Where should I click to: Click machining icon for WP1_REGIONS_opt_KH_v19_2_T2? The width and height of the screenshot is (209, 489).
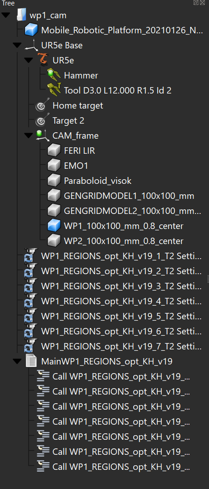(x=31, y=271)
